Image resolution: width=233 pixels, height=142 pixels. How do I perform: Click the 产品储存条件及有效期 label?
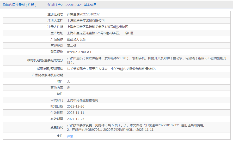(47, 75)
